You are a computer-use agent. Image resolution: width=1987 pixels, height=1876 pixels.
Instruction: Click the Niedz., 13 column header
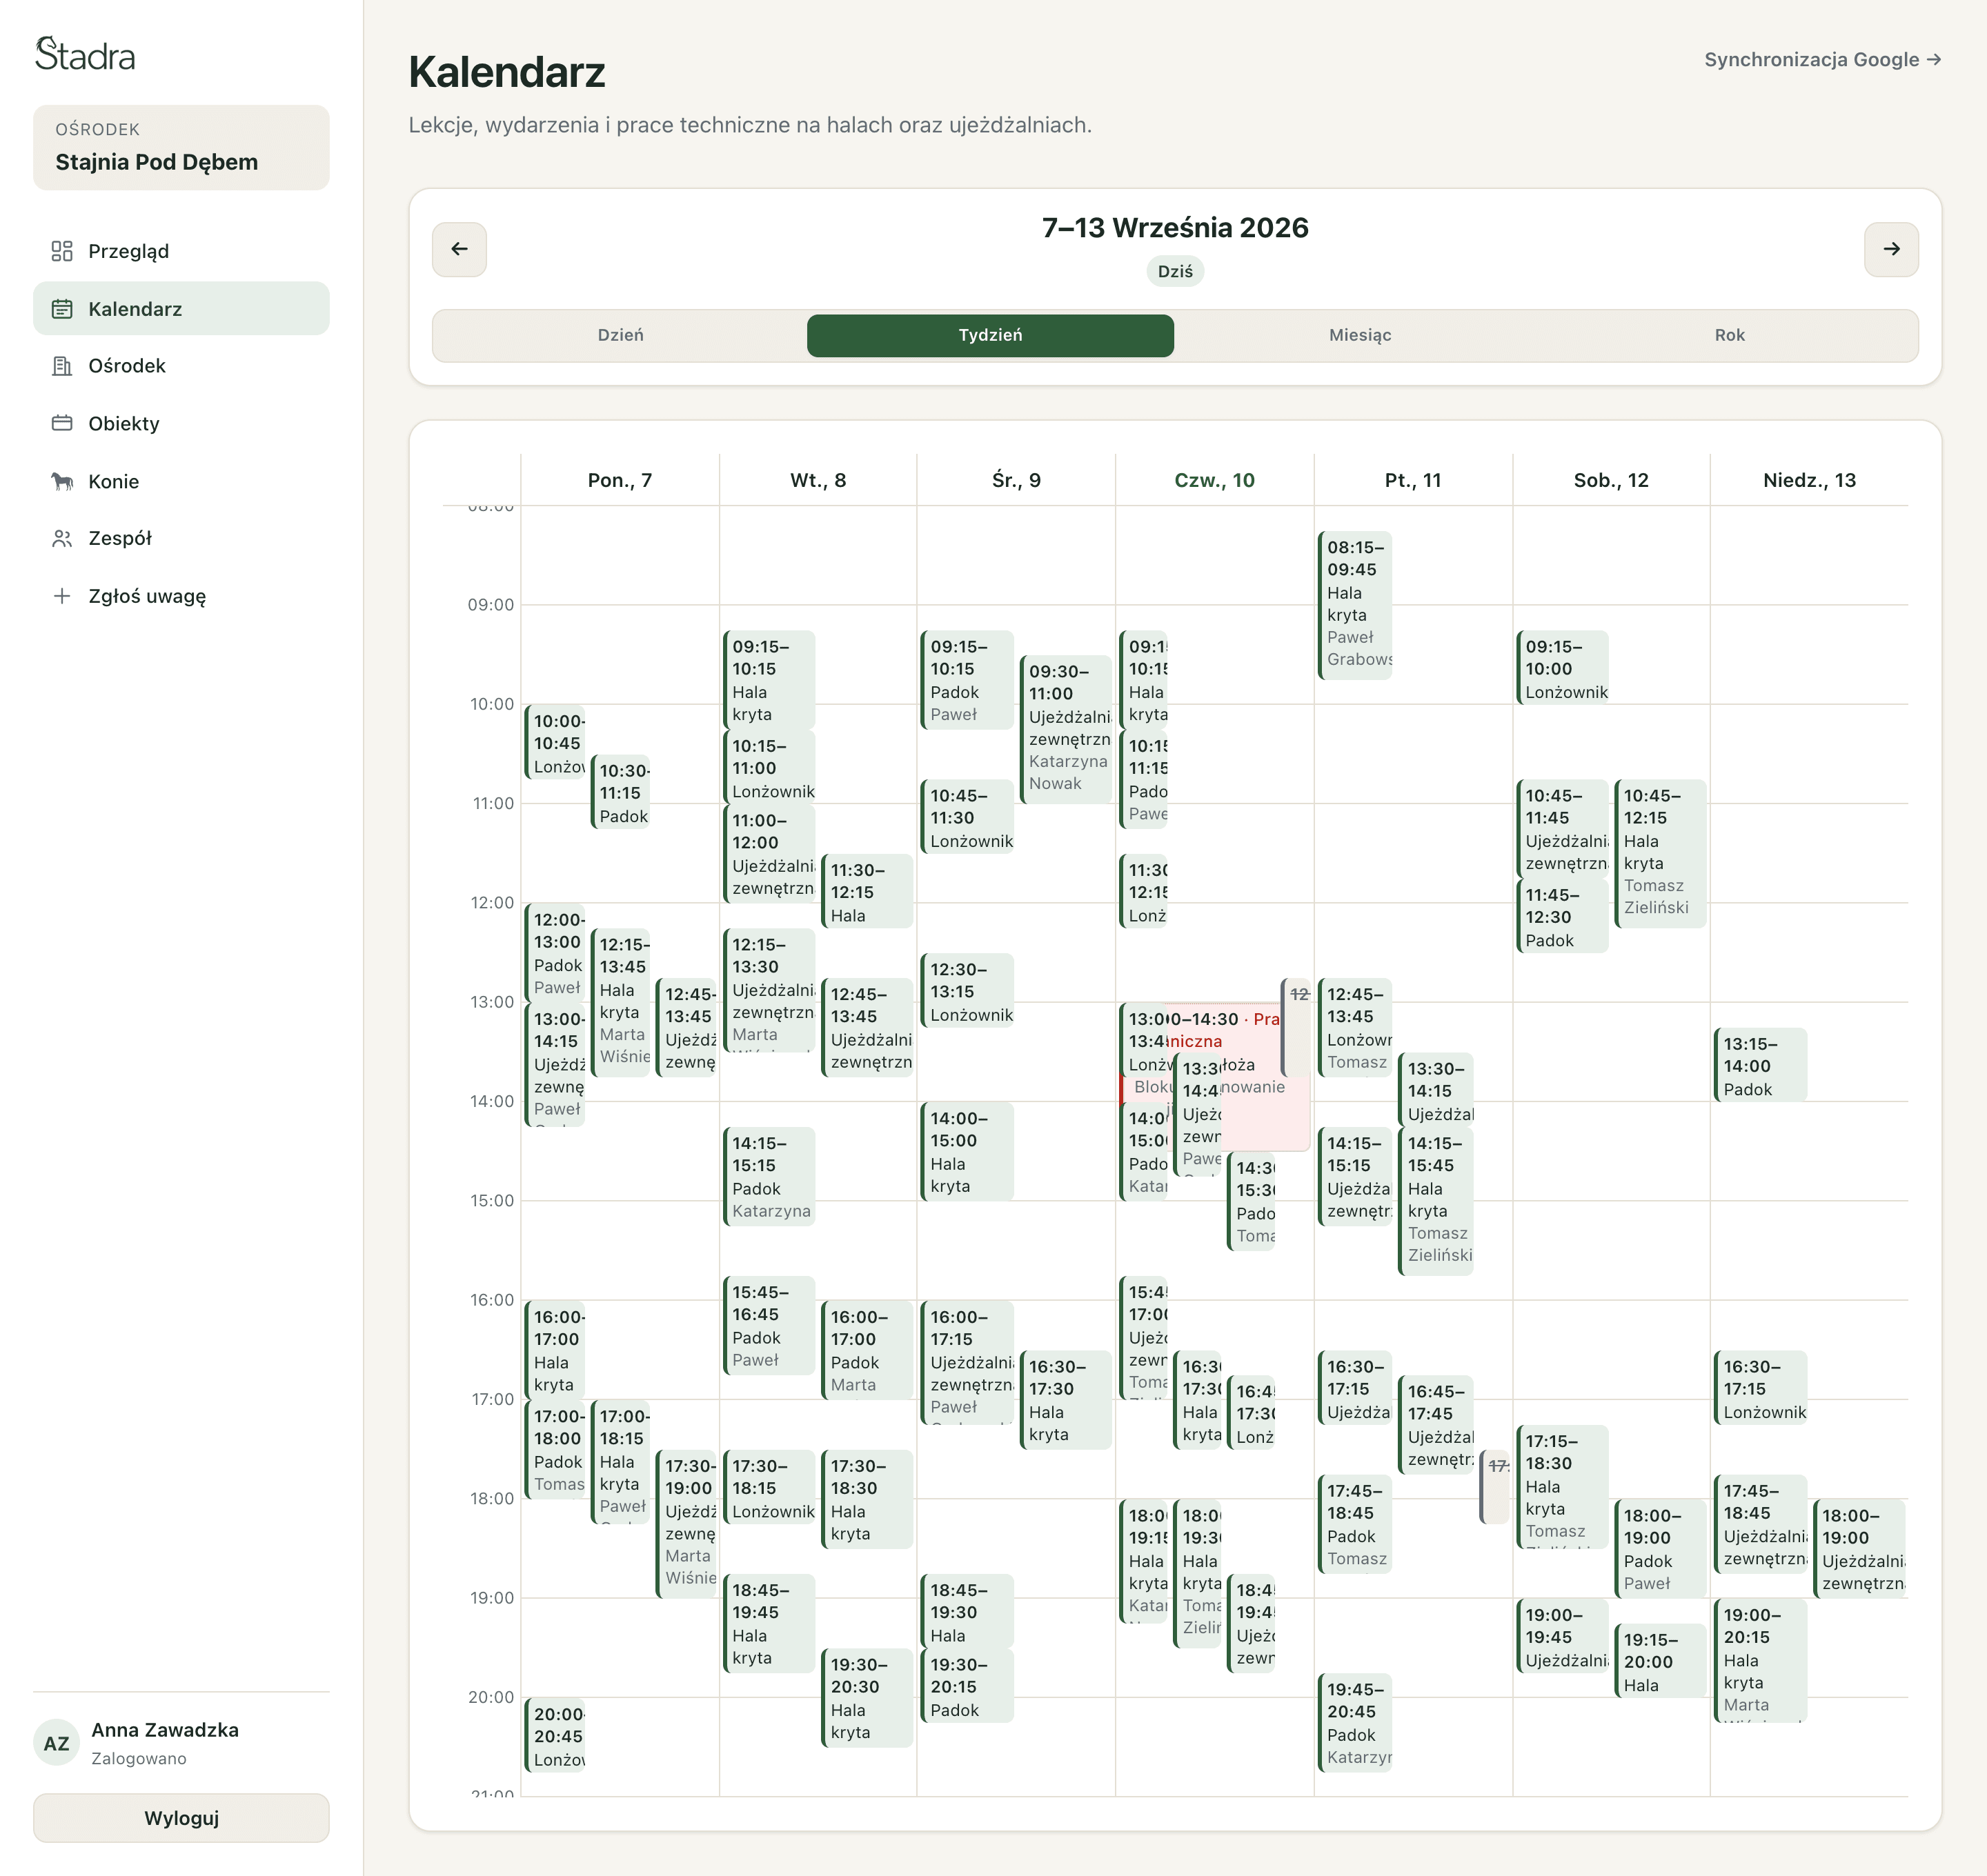click(x=1809, y=480)
